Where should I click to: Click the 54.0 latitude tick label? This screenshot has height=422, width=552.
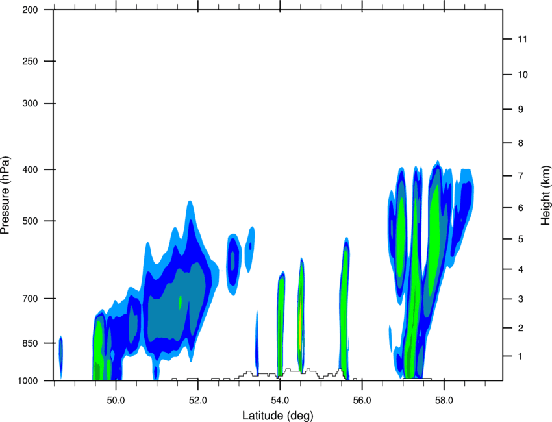coord(281,400)
